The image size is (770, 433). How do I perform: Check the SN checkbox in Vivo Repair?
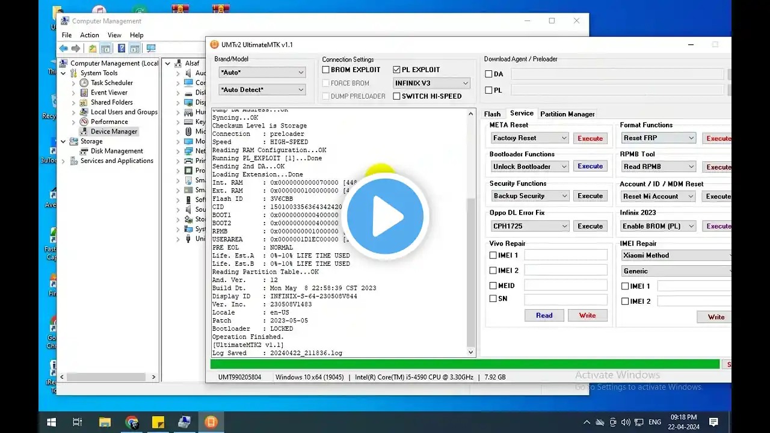pos(493,298)
